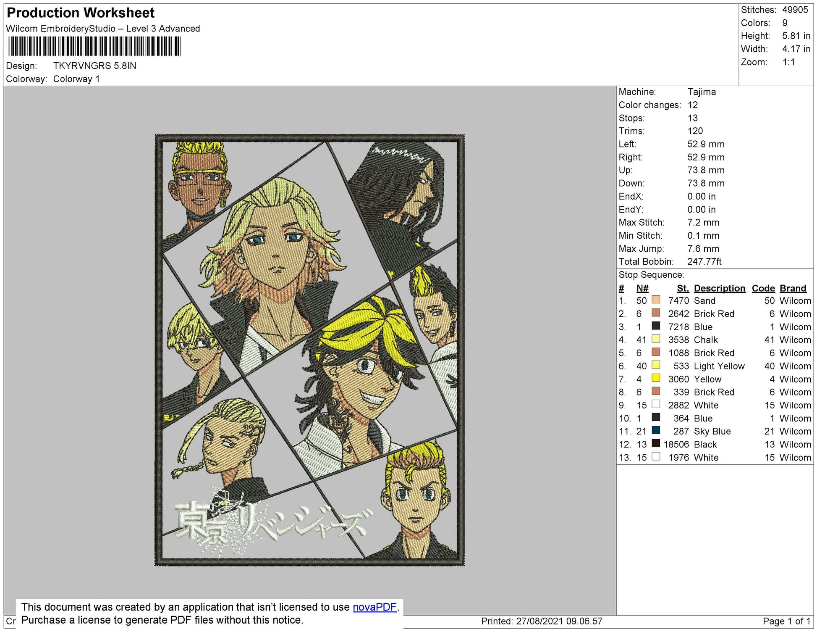817x632 pixels.
Task: Click the novaPDF hyperlink
Action: [x=374, y=607]
